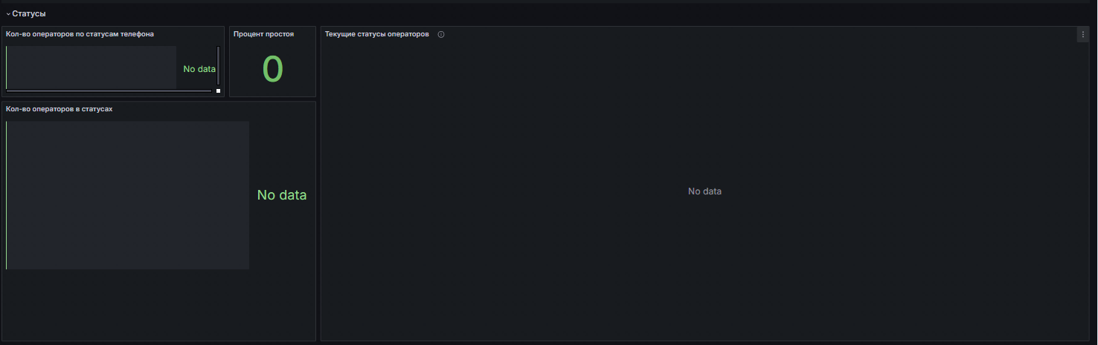Click the white square scrollbar corner
Viewport: 1098px width, 345px height.
218,91
